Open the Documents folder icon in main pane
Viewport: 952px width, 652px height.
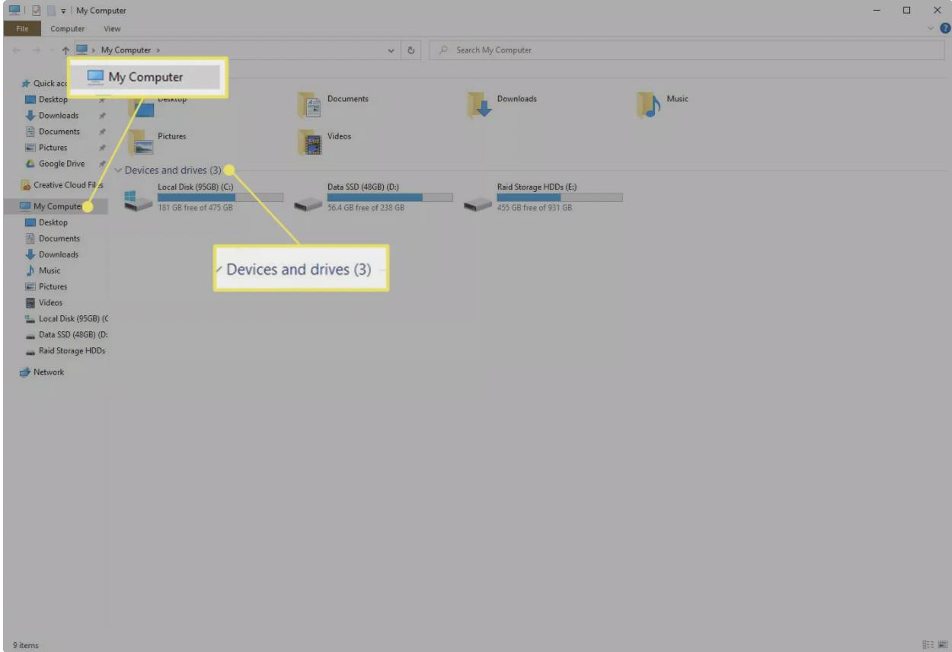pos(310,105)
